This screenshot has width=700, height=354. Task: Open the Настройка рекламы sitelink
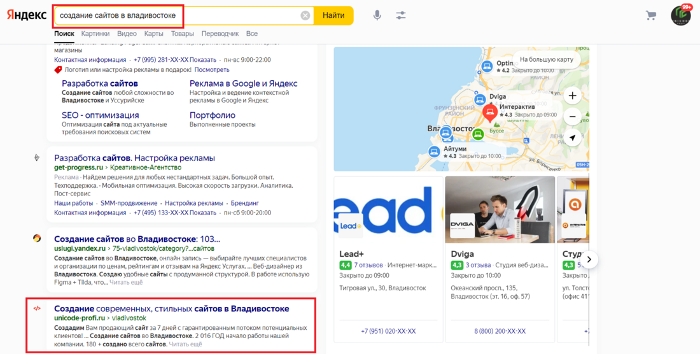tap(193, 203)
